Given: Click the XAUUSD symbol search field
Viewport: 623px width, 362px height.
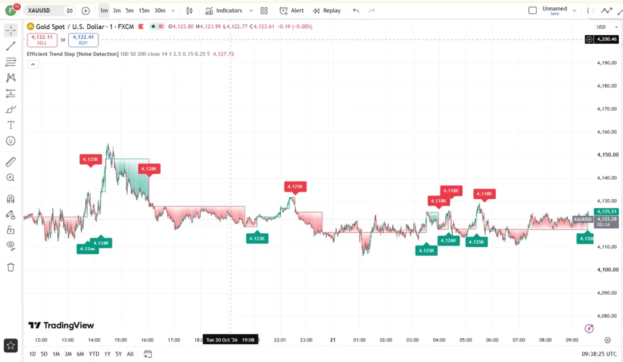Looking at the screenshot, I should 44,11.
